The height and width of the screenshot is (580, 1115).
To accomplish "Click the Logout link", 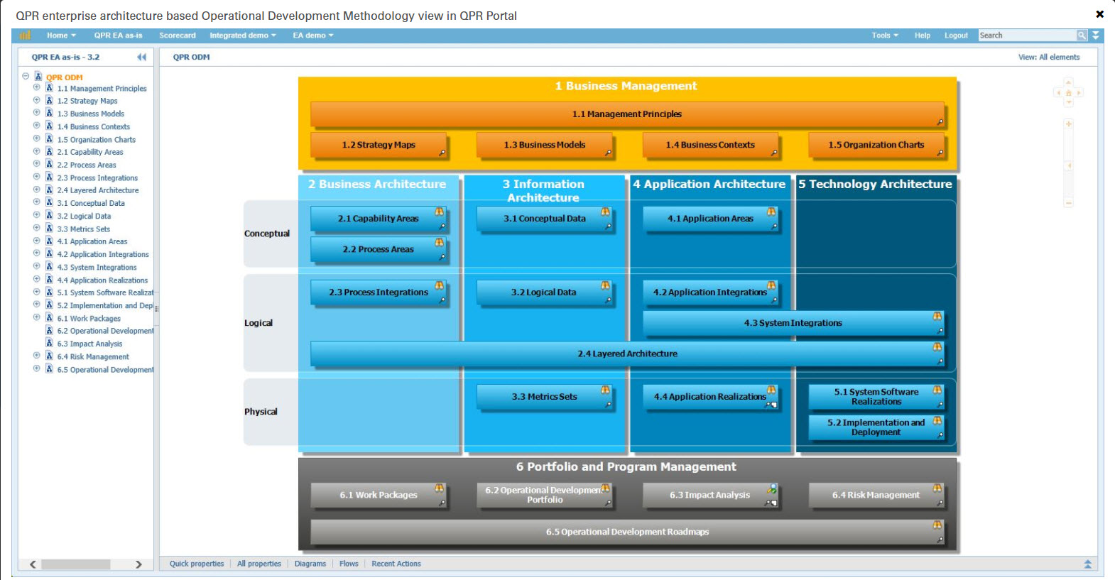I will click(956, 35).
